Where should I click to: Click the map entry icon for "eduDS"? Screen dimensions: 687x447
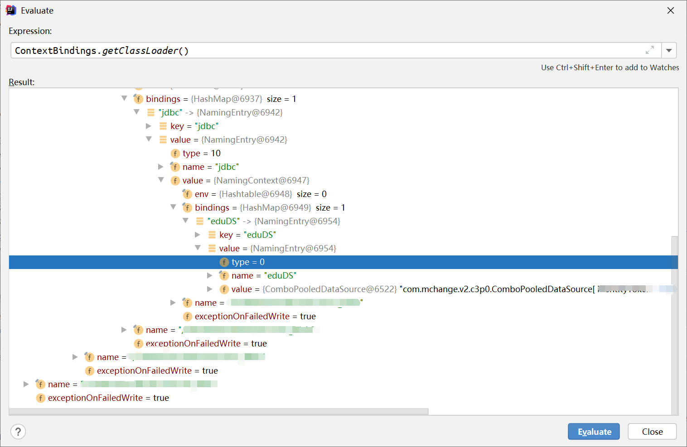click(200, 221)
